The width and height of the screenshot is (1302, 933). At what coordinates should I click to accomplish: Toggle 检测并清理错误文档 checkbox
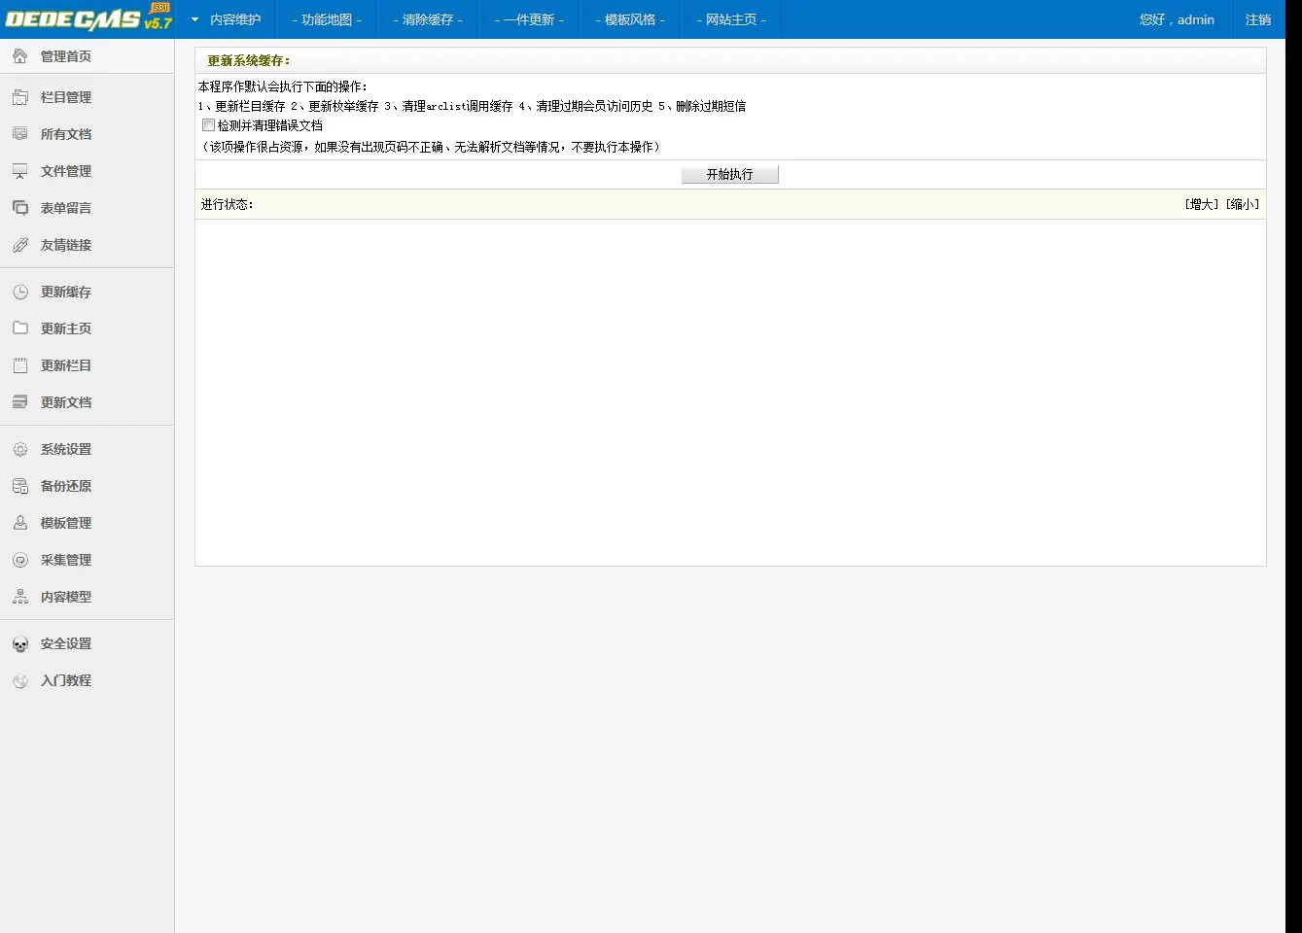[208, 125]
